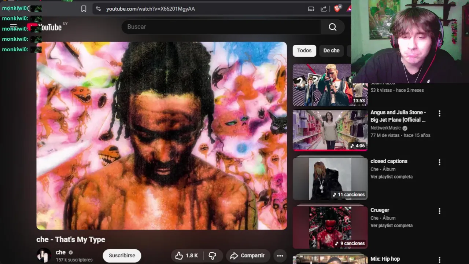Click the NettwerkMusic channel name
The height and width of the screenshot is (264, 469).
[x=385, y=128]
